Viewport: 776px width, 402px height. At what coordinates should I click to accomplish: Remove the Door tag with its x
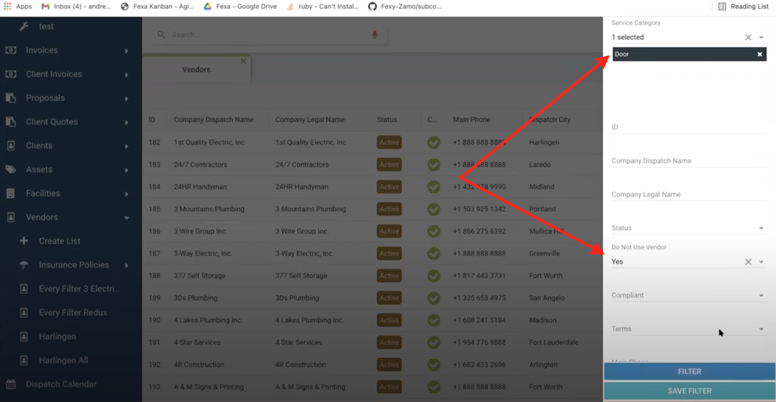click(x=759, y=54)
